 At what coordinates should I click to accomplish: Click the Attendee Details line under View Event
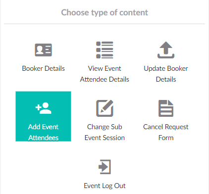pos(104,80)
